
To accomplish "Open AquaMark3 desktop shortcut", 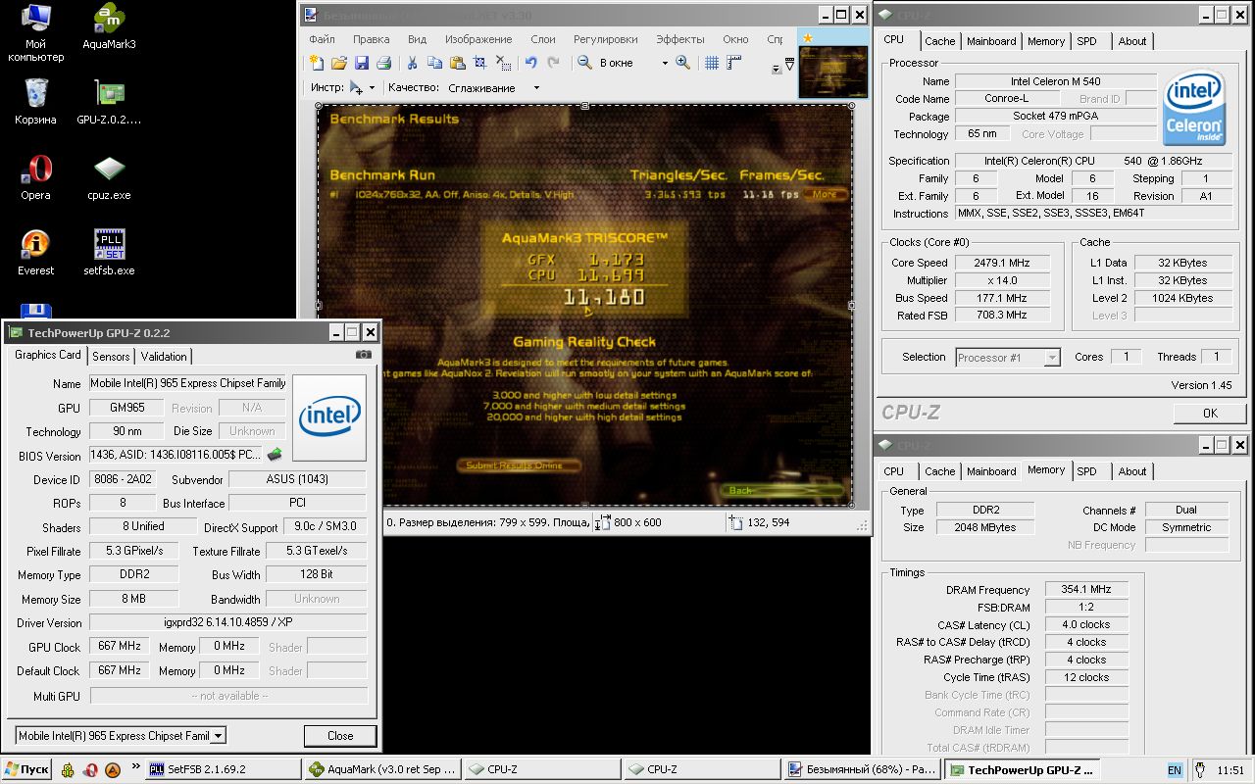I will (x=109, y=27).
